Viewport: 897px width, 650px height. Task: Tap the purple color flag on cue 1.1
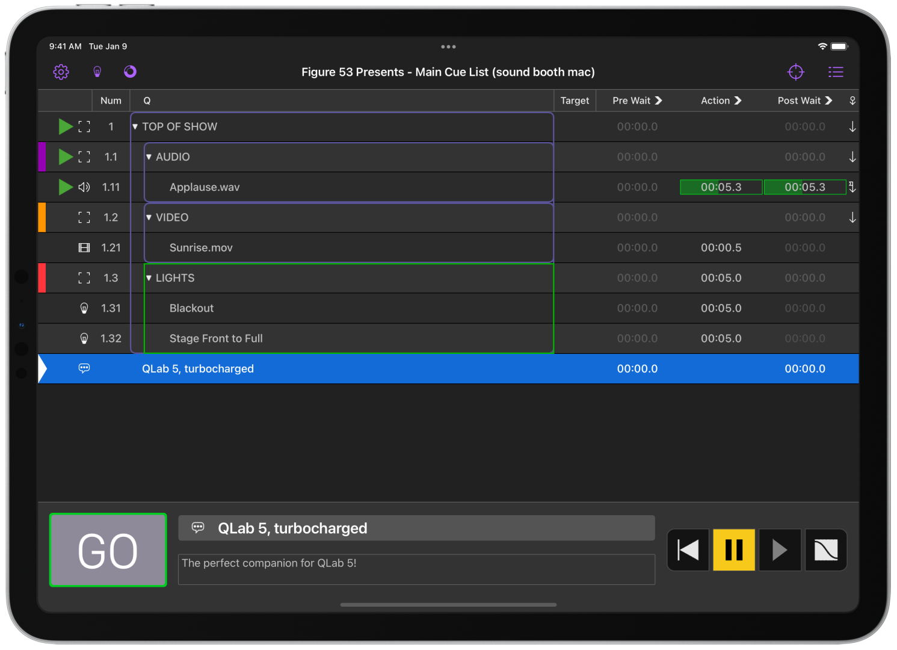pos(42,157)
